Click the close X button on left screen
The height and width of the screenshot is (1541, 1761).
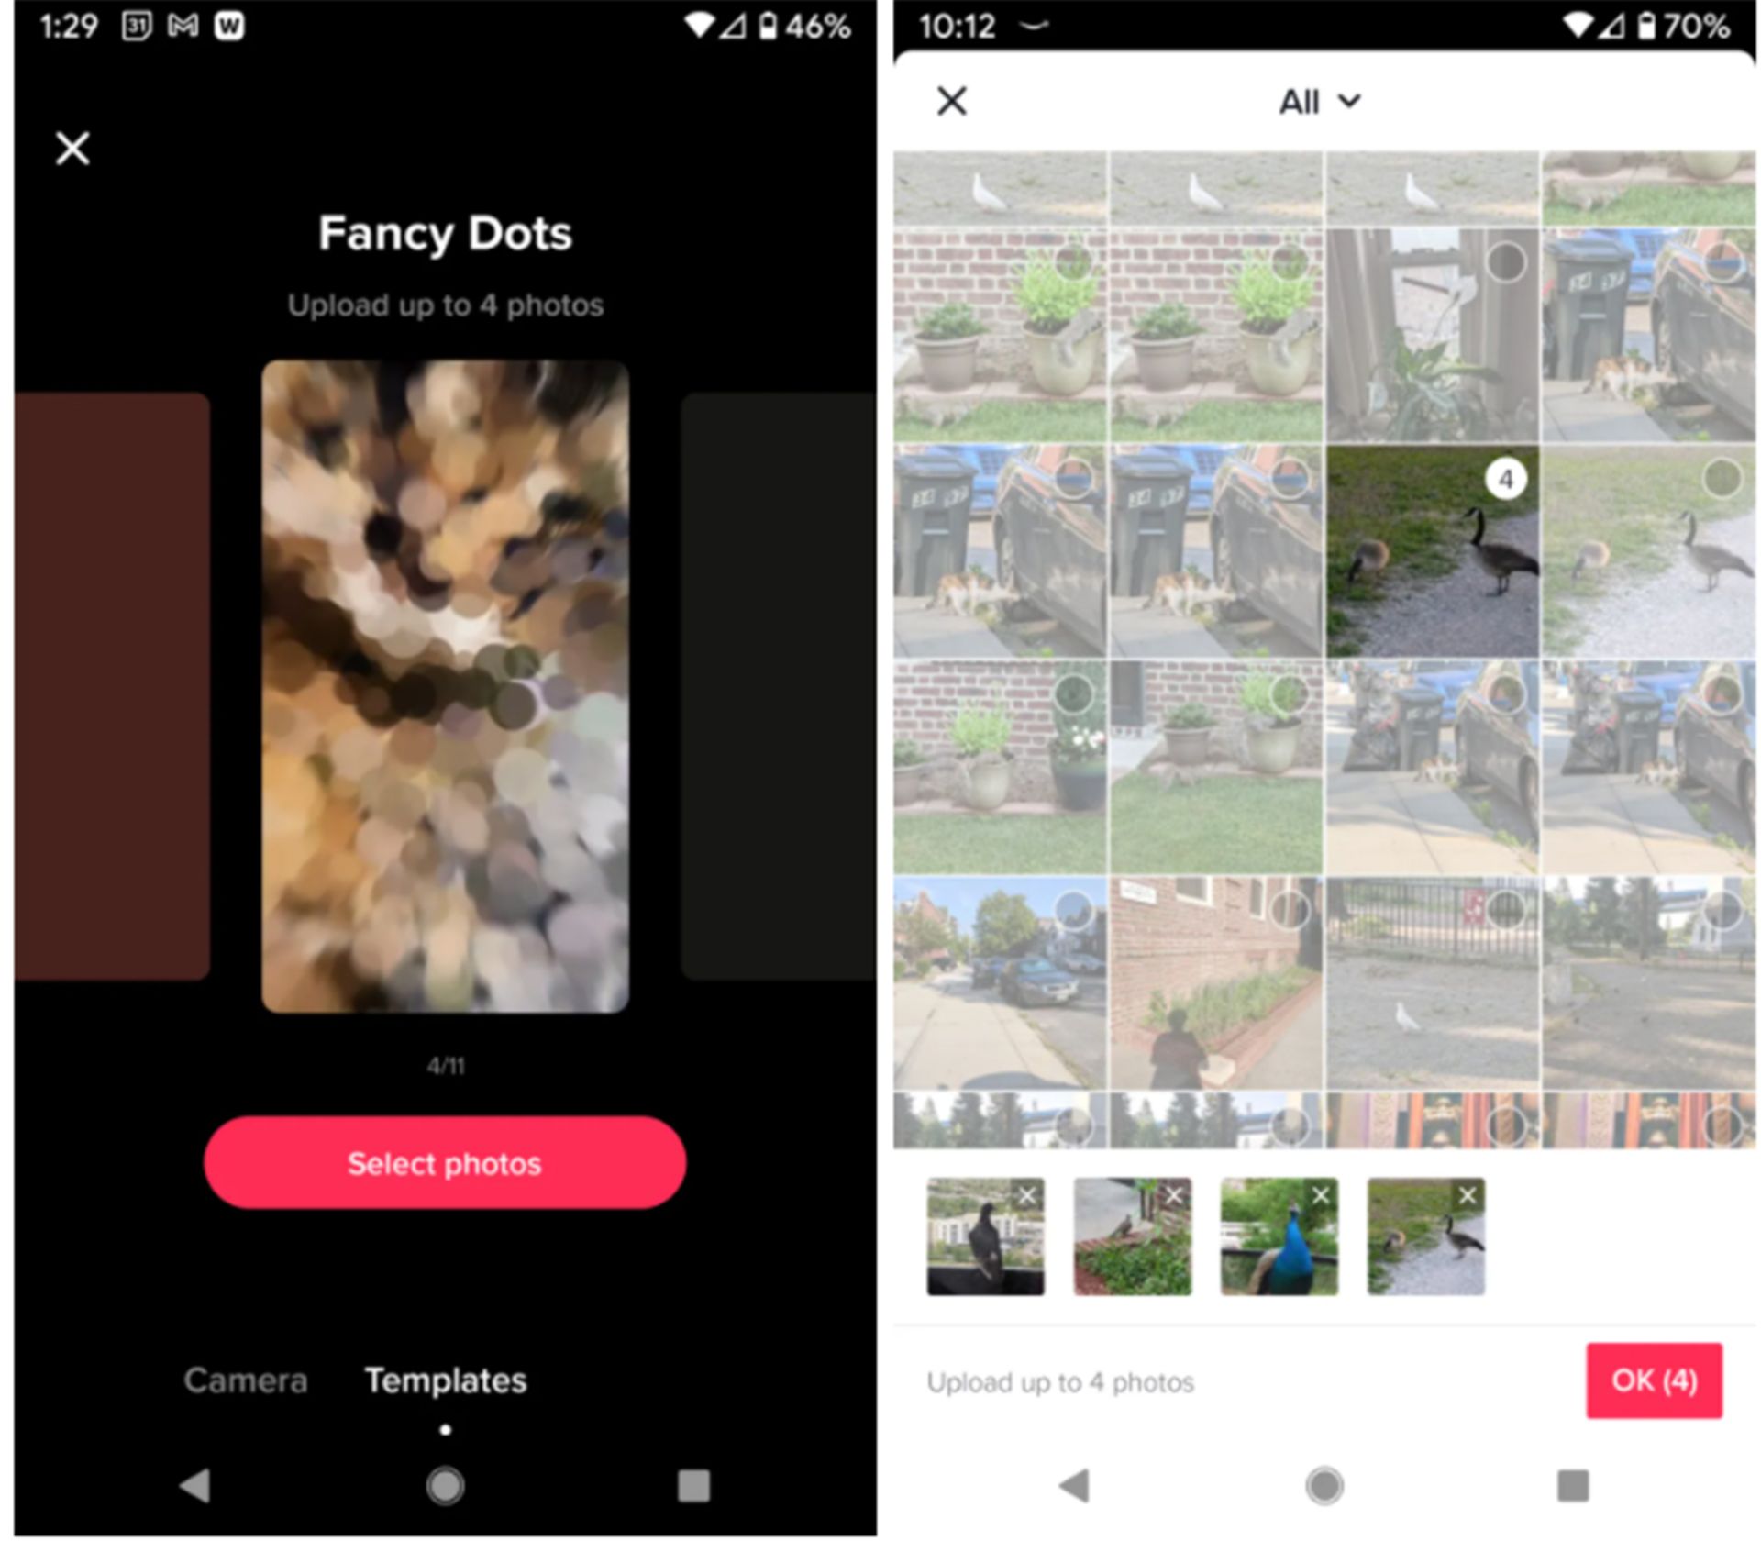pyautogui.click(x=73, y=144)
